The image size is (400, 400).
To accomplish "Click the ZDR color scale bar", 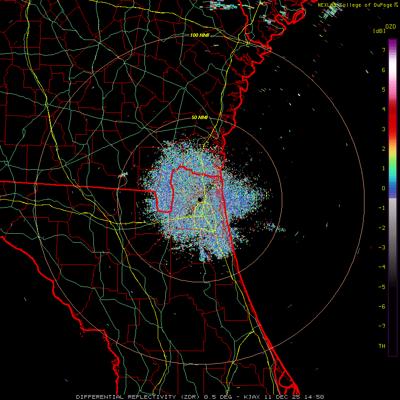I will pos(392,197).
